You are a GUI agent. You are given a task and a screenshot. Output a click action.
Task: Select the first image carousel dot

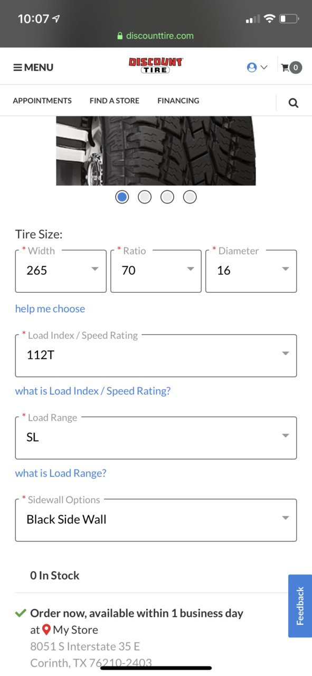(x=122, y=197)
